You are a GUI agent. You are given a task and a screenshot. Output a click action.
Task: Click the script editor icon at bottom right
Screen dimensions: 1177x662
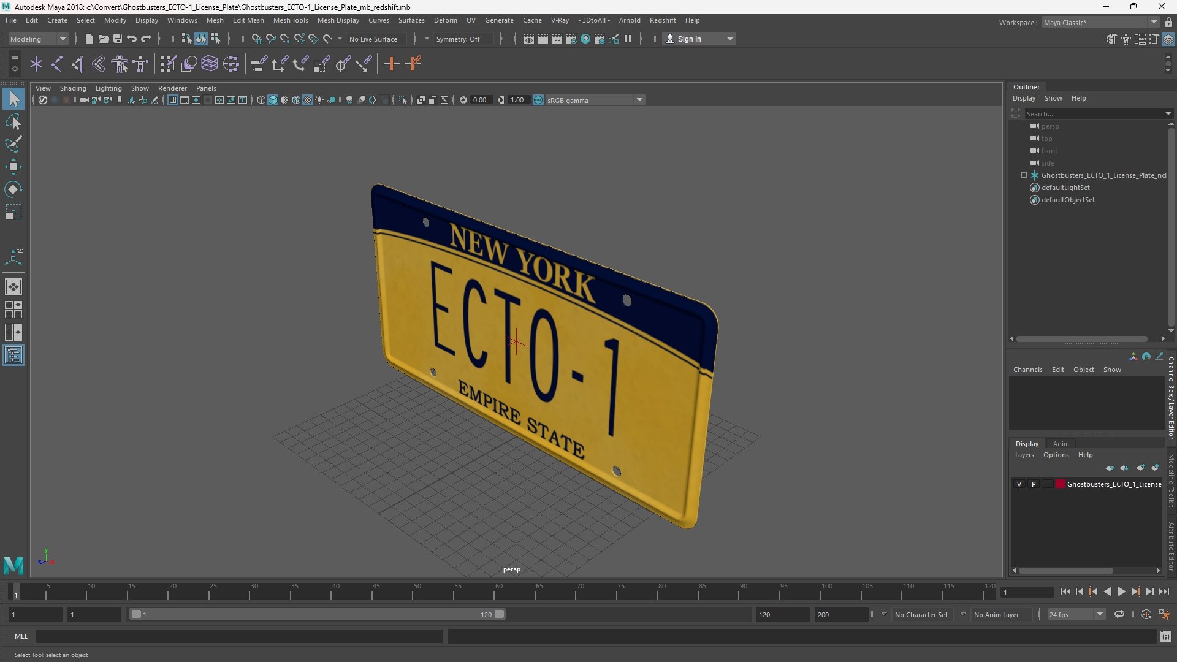(x=1165, y=637)
